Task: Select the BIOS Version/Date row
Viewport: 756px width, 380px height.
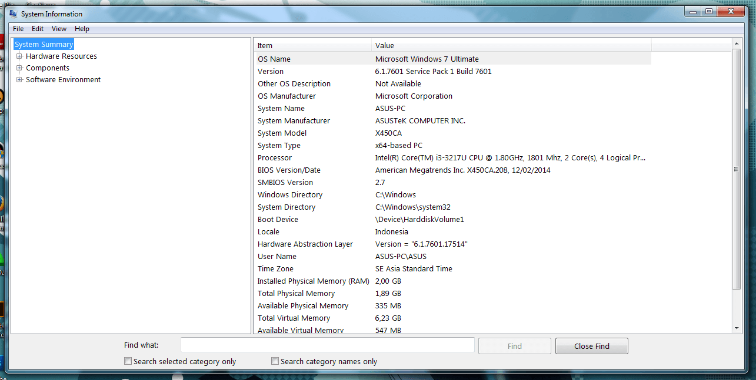Action: click(x=452, y=170)
